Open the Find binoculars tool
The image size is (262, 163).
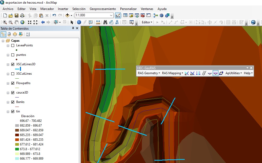(105, 22)
